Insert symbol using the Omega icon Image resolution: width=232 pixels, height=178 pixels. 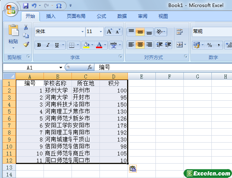[59, 6]
